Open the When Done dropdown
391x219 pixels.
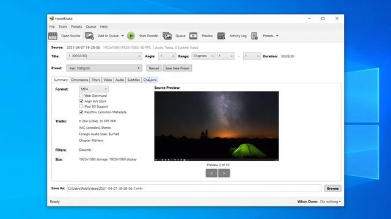point(331,201)
